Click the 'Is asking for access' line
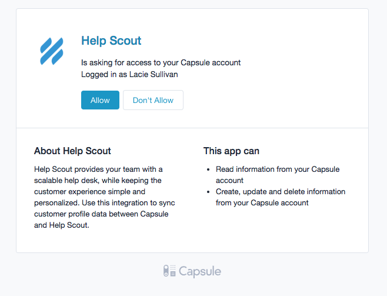387x296 pixels. 161,62
